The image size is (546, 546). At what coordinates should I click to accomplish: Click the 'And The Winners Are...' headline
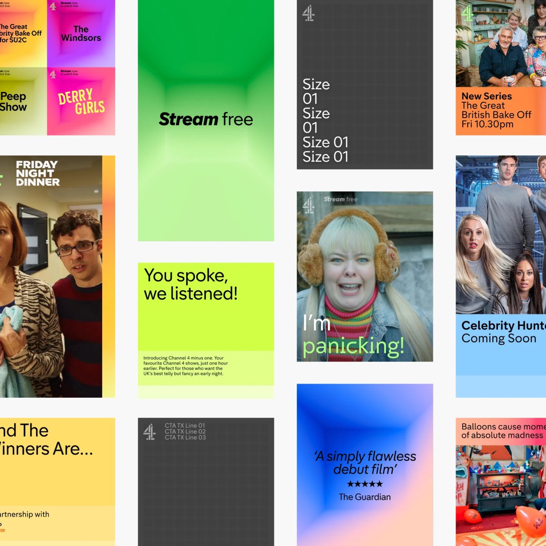tap(46, 440)
